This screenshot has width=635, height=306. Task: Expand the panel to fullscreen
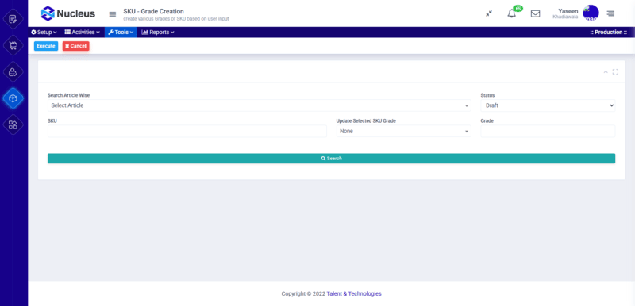615,72
